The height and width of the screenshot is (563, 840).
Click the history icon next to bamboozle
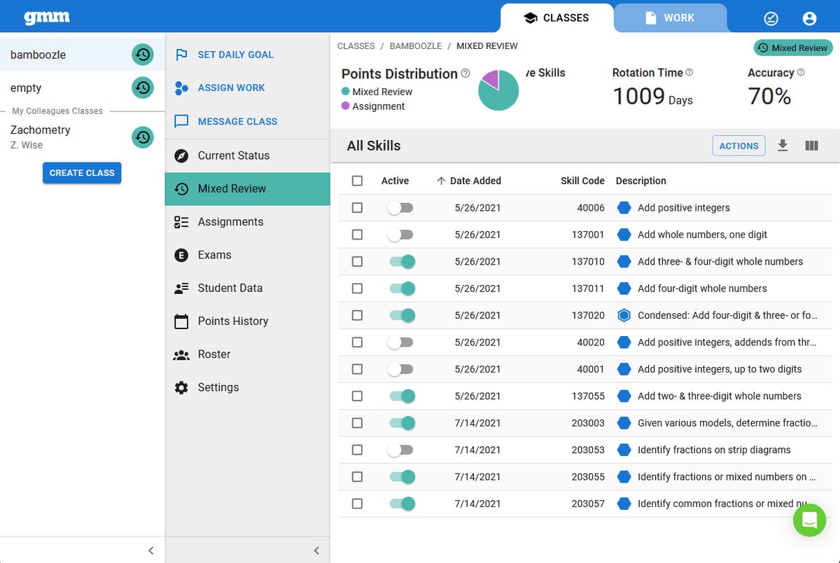[143, 54]
